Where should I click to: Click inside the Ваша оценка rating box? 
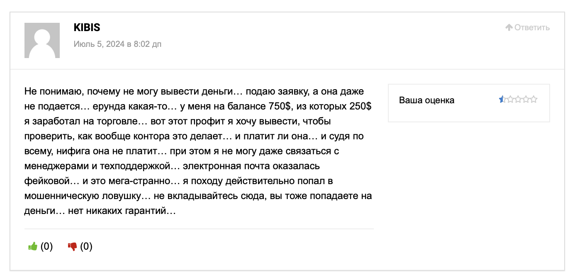(469, 103)
